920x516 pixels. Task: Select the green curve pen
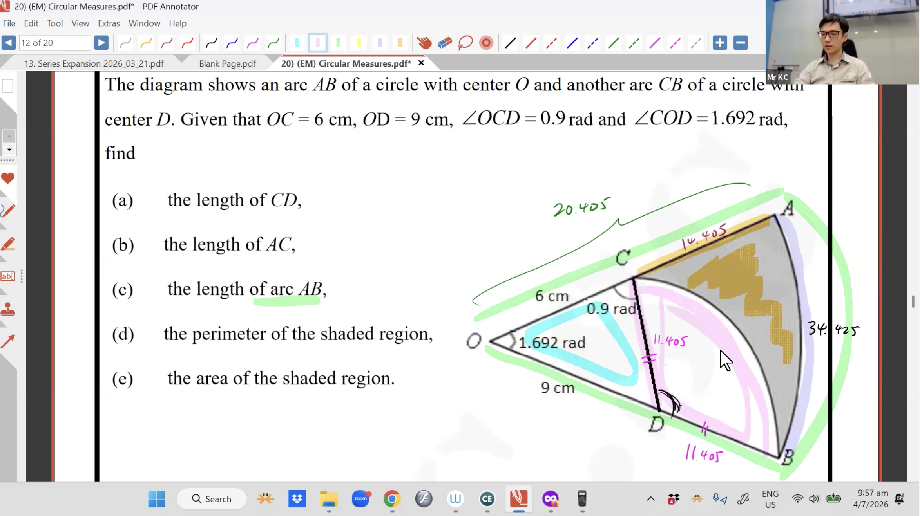273,43
